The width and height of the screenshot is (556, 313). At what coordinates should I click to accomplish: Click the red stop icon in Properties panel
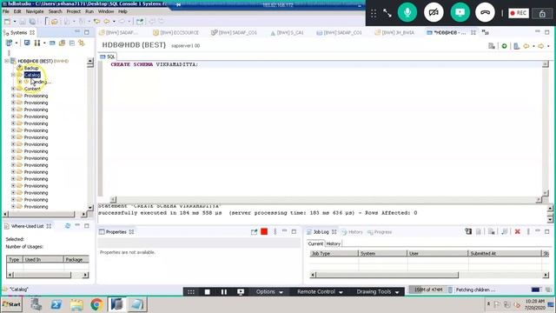coord(264,231)
